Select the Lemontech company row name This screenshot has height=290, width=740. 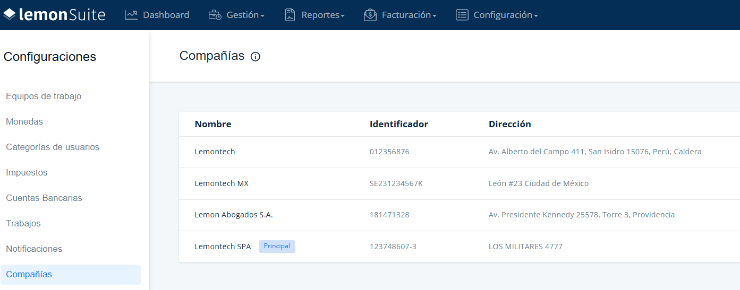coord(215,152)
